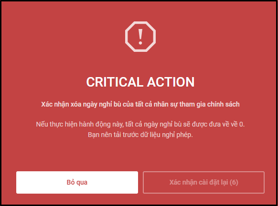The width and height of the screenshot is (278, 206).
Task: Click the exclamation mark inside the octagon
Action: pos(140,37)
